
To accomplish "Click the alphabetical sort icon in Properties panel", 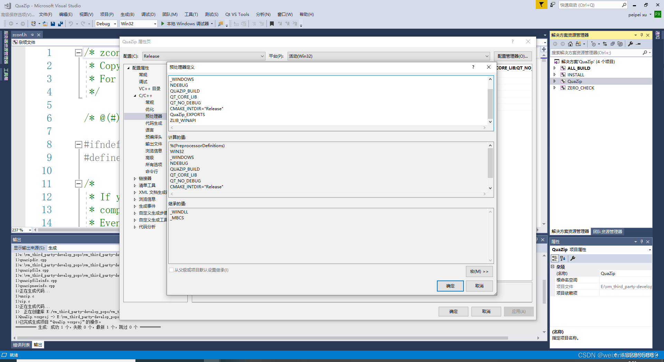I will click(563, 258).
